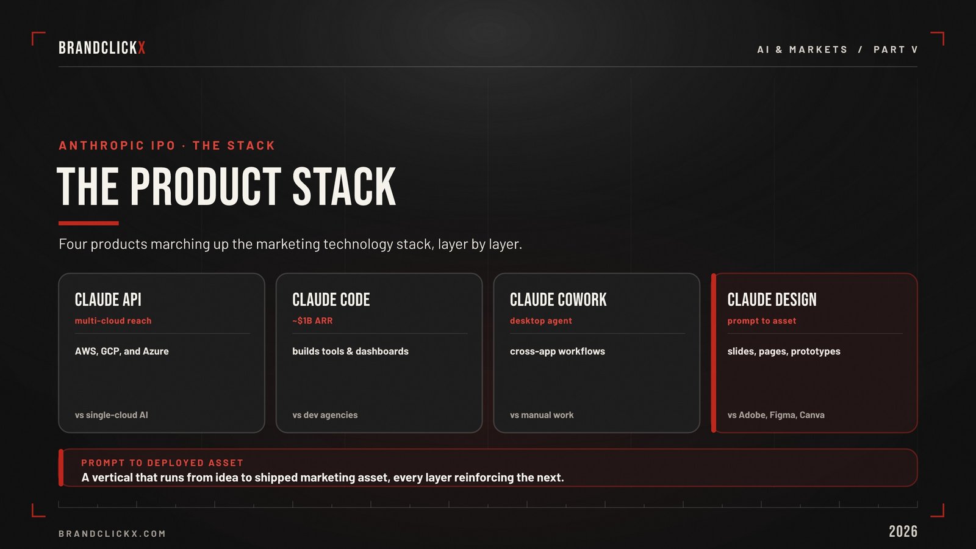Click the 'PART V' header label
976x549 pixels.
(895, 49)
